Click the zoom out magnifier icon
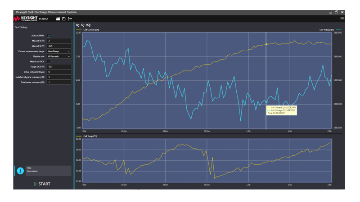Image resolution: width=360 pixels, height=202 pixels. pos(83,26)
